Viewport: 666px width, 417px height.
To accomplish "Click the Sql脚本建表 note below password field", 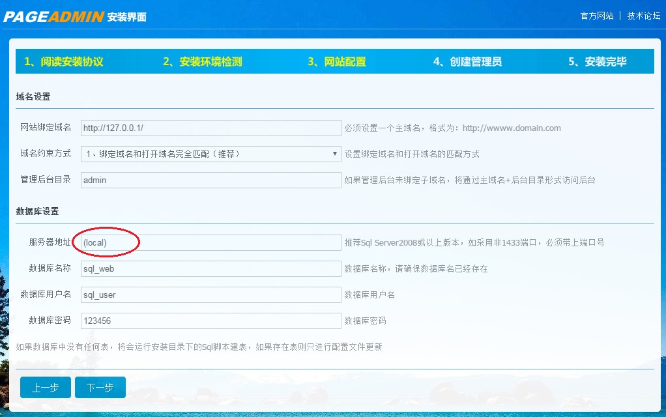I will click(x=199, y=347).
